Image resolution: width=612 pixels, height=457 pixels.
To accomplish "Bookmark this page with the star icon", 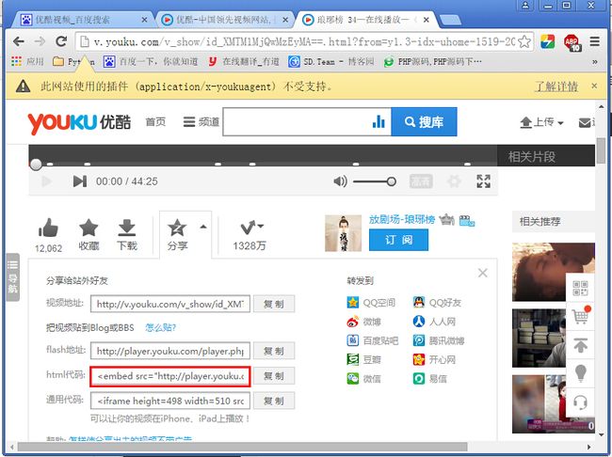I will pyautogui.click(x=524, y=41).
